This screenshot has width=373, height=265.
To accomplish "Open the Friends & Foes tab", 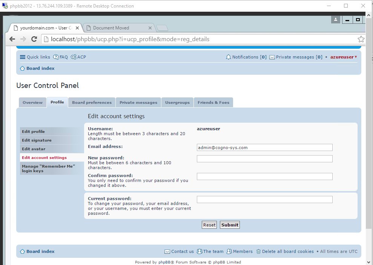I will point(213,102).
